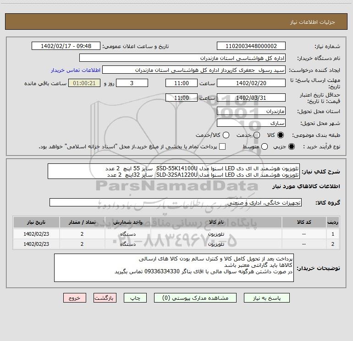Click the date 1402/02/23 in row 1
This screenshot has height=341, width=353.
click(x=36, y=234)
